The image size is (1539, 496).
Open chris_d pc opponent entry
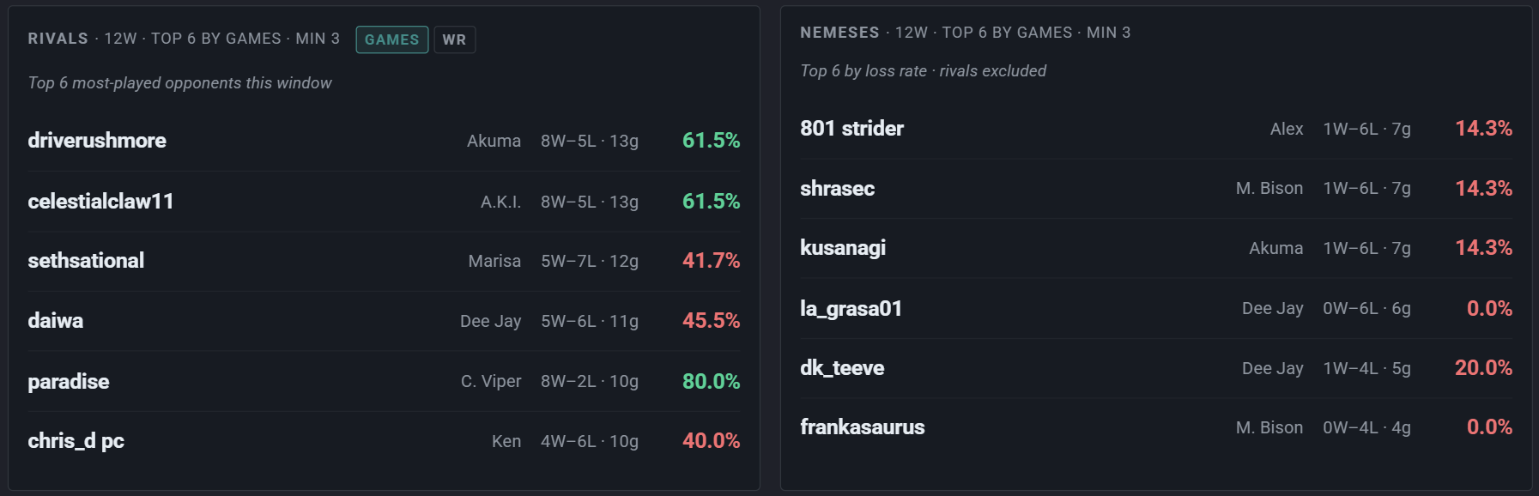click(384, 441)
